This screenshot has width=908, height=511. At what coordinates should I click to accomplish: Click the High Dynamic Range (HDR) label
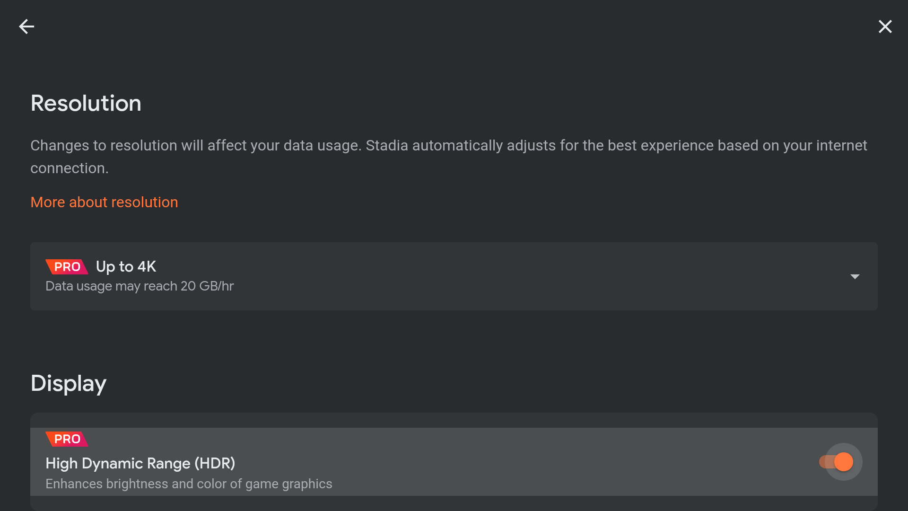click(140, 463)
